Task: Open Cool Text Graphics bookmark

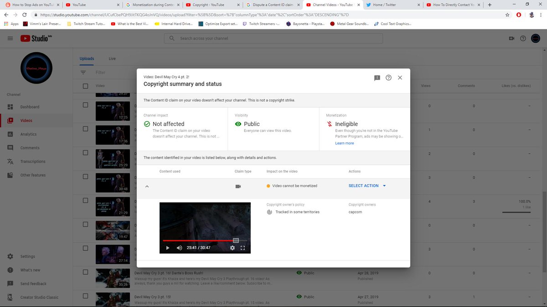Action: pyautogui.click(x=392, y=24)
